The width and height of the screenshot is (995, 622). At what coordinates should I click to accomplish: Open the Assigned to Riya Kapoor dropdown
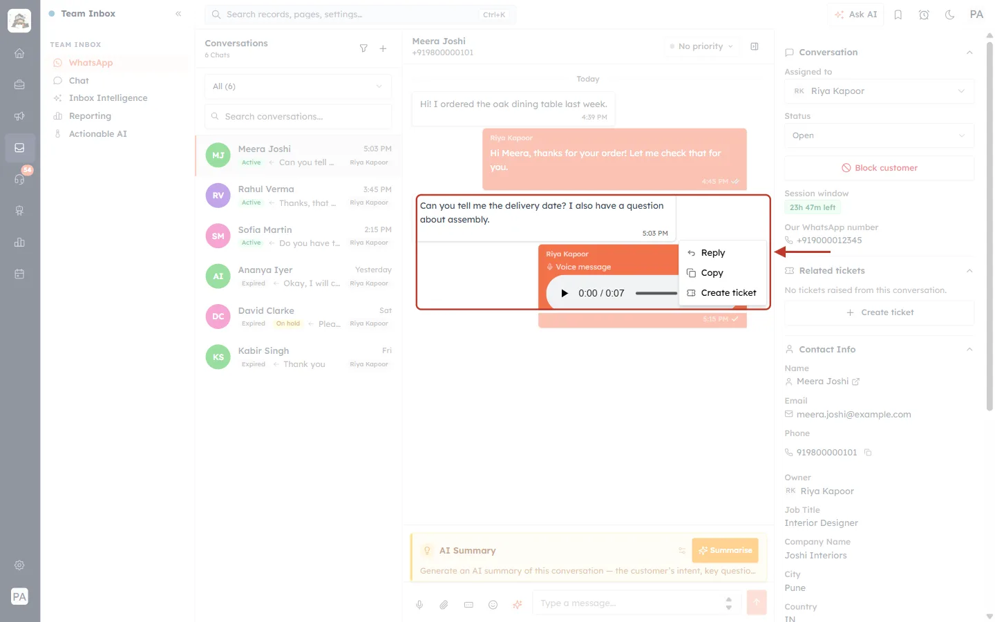click(x=879, y=91)
